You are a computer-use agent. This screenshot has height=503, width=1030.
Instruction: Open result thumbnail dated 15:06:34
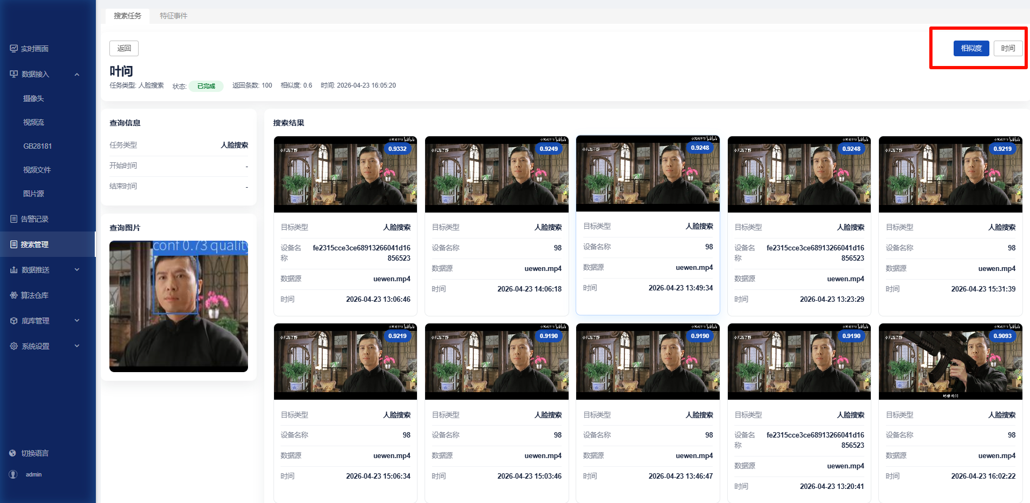pyautogui.click(x=345, y=361)
